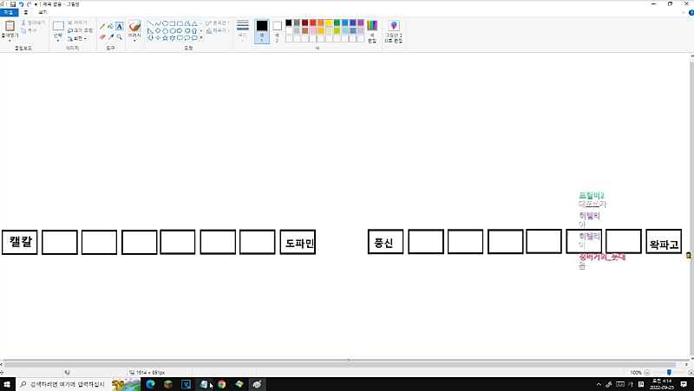This screenshot has height=391, width=694.
Task: Click the box labeled 왁파고 on the canvas
Action: (x=664, y=242)
